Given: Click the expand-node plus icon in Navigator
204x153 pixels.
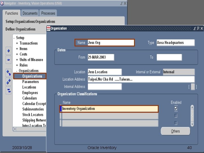Looking at the screenshot, I should (x=8, y=51).
